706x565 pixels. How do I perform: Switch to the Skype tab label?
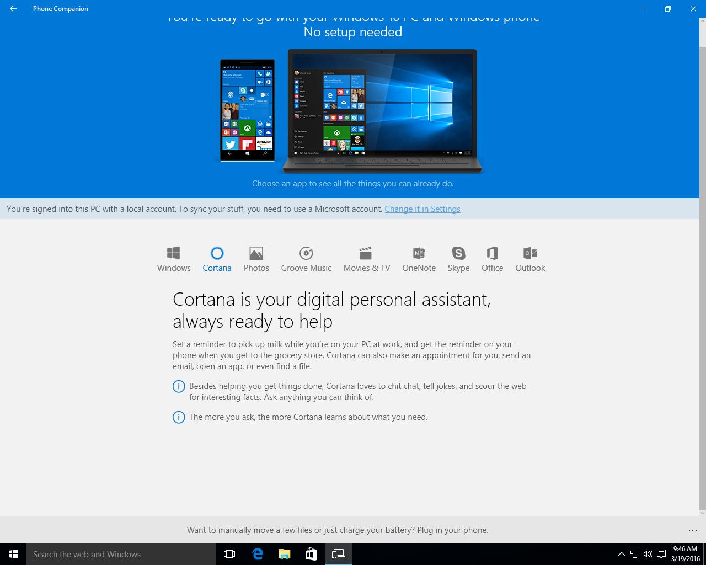pos(458,268)
